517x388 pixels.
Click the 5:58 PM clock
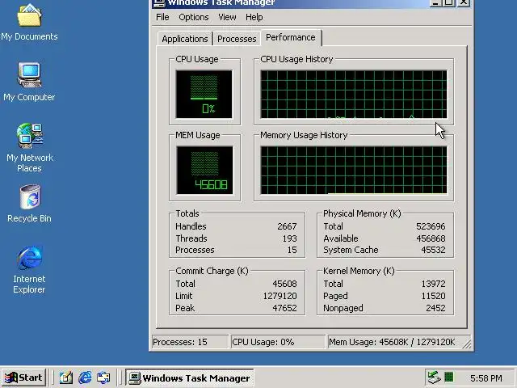coord(486,377)
